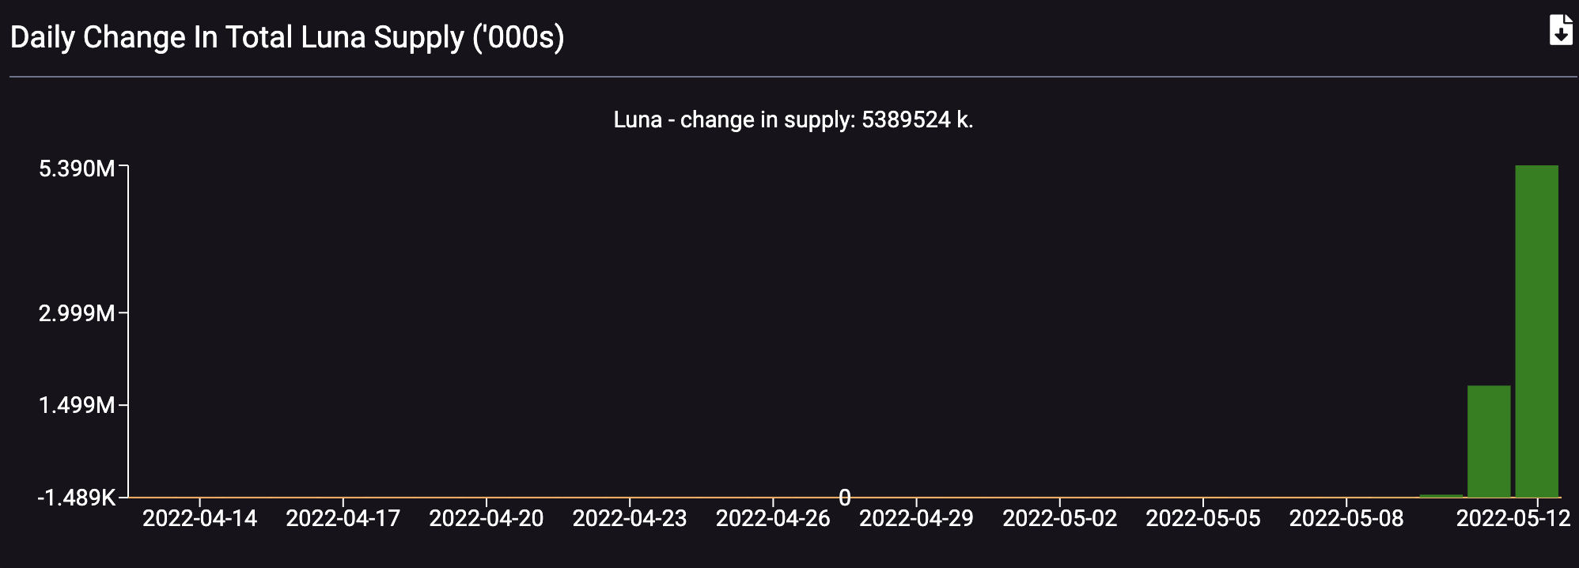Screen dimensions: 1579x568
Task: Click the 2022-04-29 date label
Action: click(x=916, y=518)
